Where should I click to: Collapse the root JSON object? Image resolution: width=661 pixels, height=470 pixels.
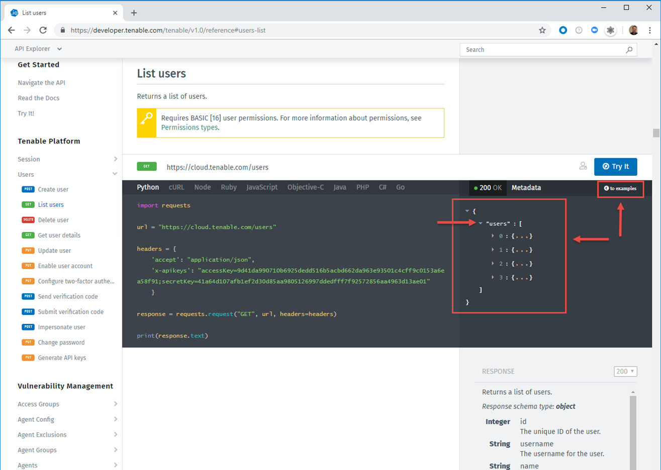point(467,211)
